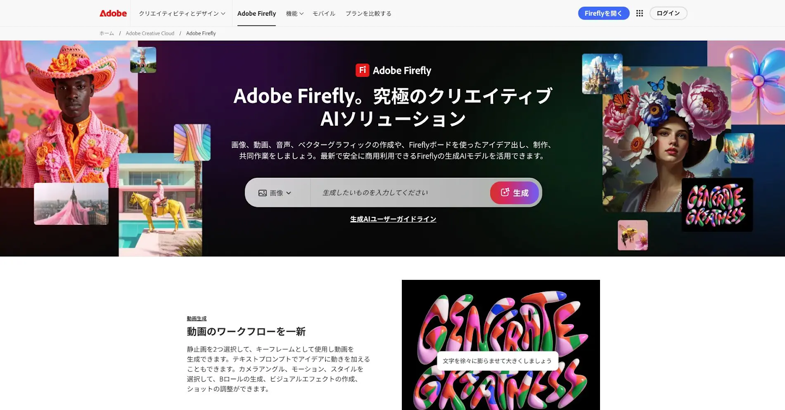Click the prompt text input field
785x410 pixels.
(400, 192)
